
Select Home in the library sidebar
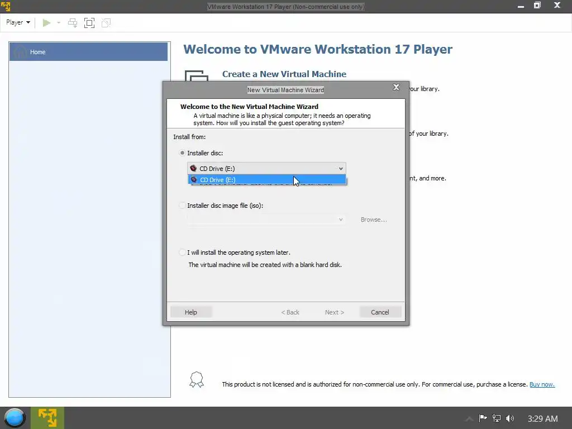(88, 52)
